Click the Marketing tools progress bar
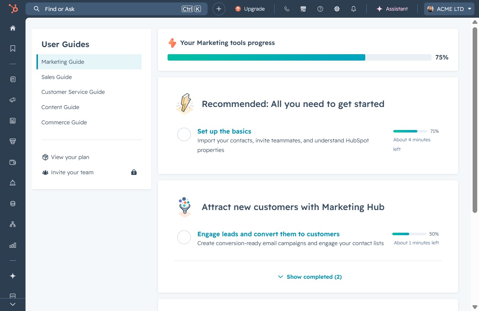The image size is (479, 311). click(x=299, y=57)
